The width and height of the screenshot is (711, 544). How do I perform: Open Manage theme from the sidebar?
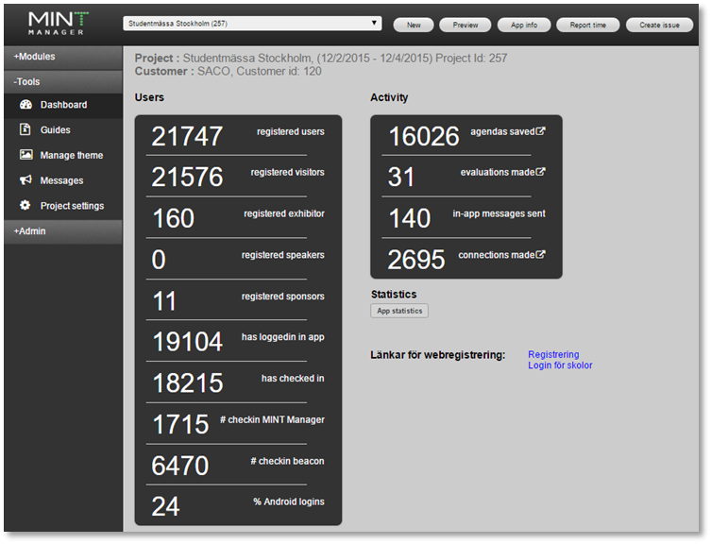point(63,155)
